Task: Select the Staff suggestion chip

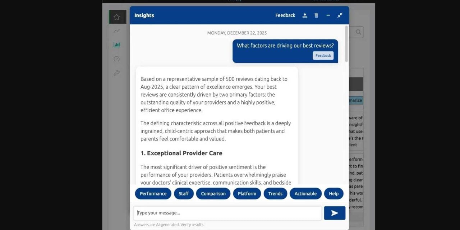Action: click(184, 194)
